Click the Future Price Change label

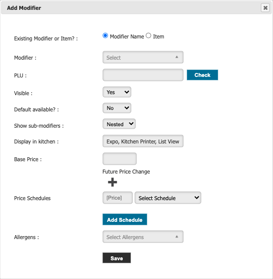[126, 172]
